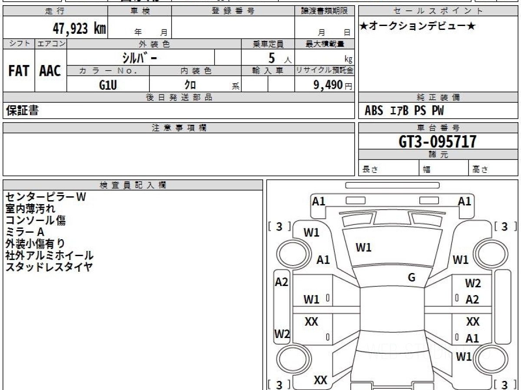Click the empty 注意事項欄 notes field
521x390 pixels.
click(179, 154)
